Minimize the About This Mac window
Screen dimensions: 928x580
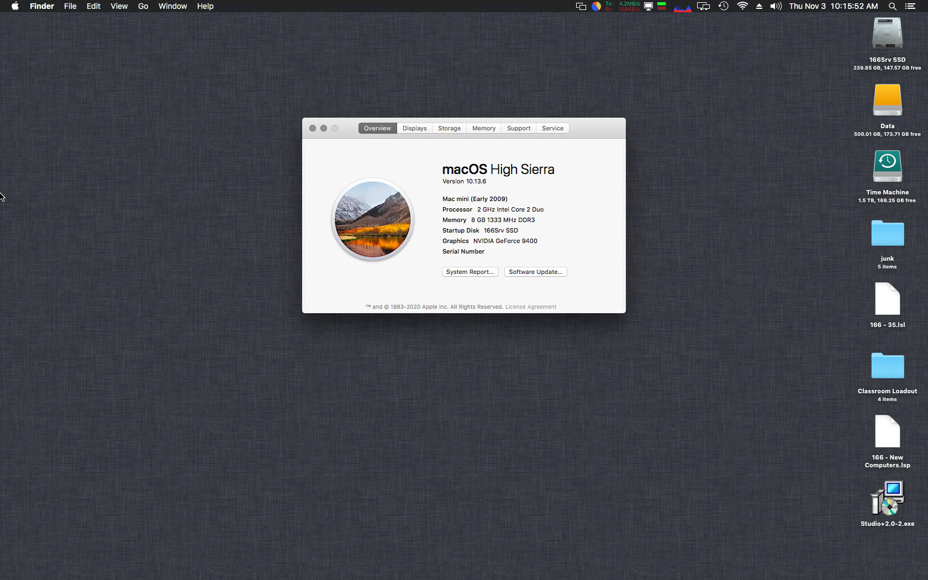click(x=324, y=128)
